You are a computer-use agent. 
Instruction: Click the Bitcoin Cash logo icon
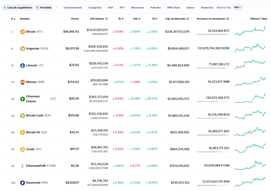[x=23, y=115]
